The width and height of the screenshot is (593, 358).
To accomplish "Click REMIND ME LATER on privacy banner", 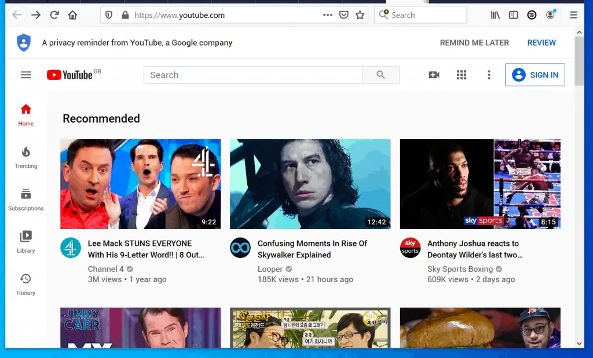I will click(x=474, y=43).
